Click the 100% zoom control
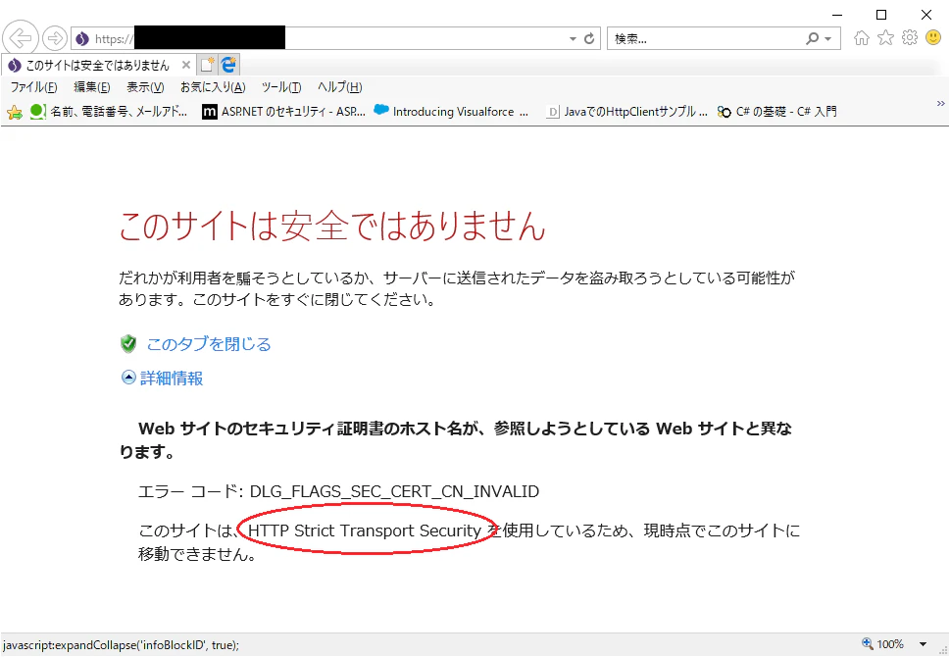The height and width of the screenshot is (657, 950). point(888,644)
